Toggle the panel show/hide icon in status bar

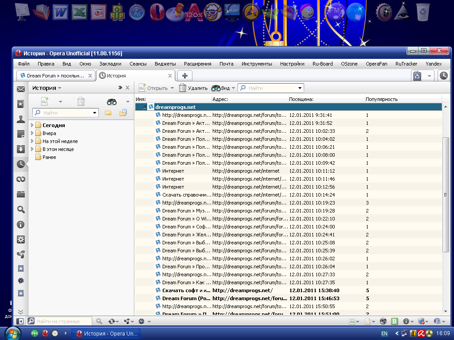pos(20,321)
